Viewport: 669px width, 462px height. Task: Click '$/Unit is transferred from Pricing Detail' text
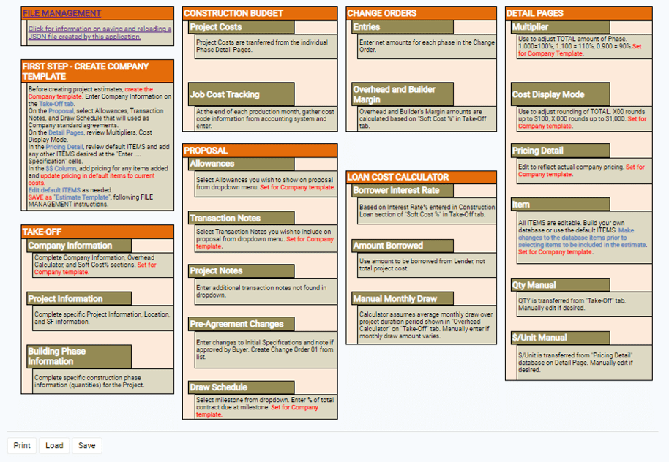[x=575, y=363]
